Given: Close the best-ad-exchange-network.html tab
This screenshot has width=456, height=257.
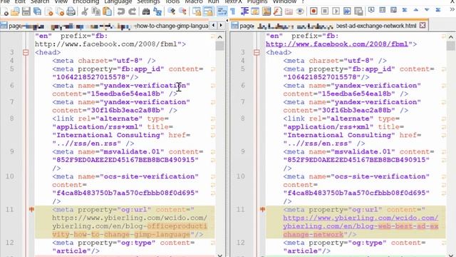Looking at the screenshot, I should [x=423, y=26].
